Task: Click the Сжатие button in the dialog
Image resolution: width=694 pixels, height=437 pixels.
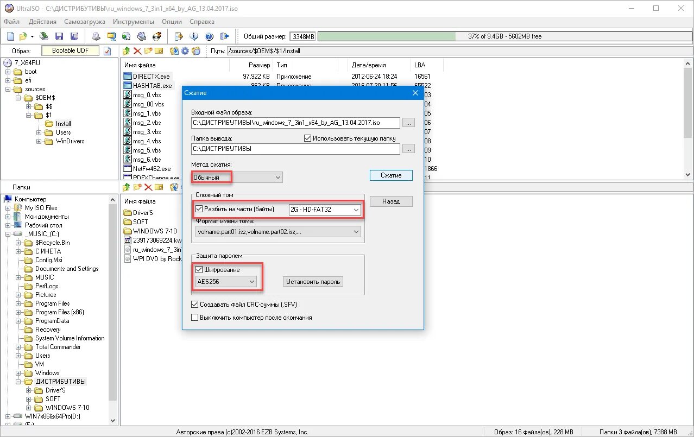Action: click(x=391, y=175)
